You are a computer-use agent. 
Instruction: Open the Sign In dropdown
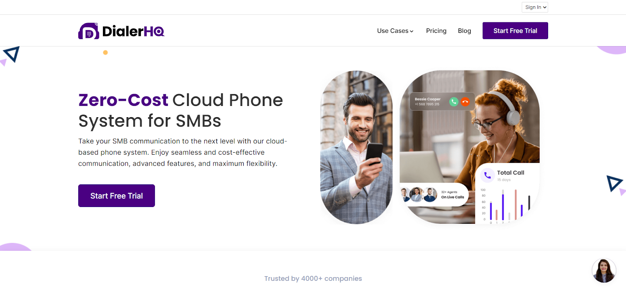[535, 7]
